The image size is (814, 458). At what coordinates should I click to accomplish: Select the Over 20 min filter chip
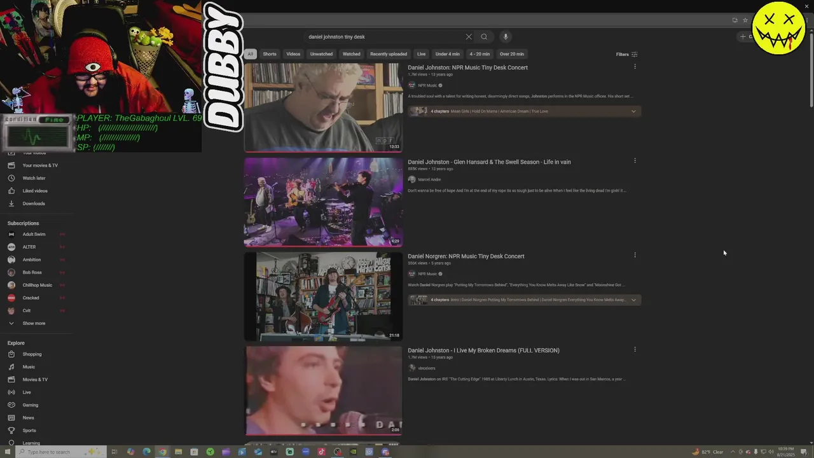512,54
